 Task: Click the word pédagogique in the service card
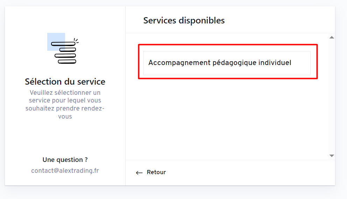click(234, 63)
